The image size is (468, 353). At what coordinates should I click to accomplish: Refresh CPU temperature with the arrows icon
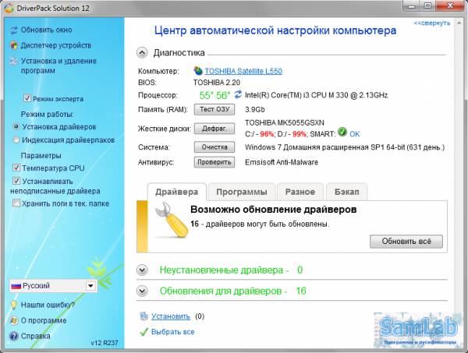(x=238, y=94)
